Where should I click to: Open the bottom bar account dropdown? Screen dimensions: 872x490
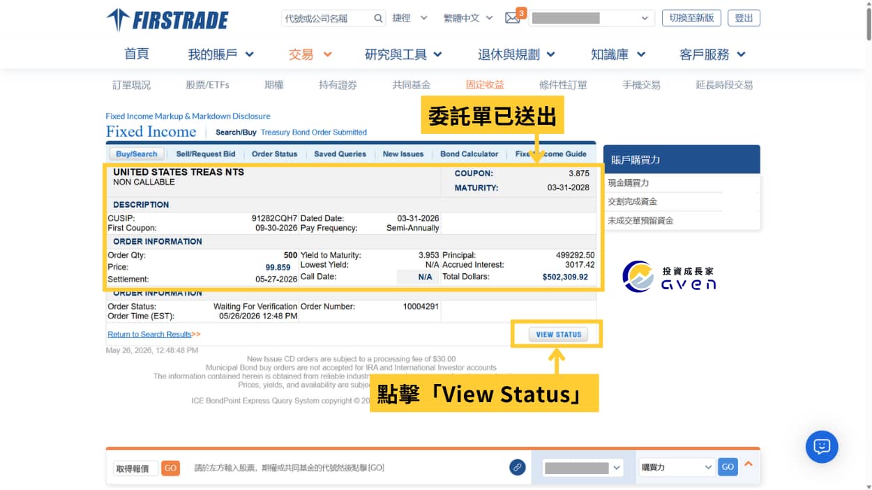[582, 468]
